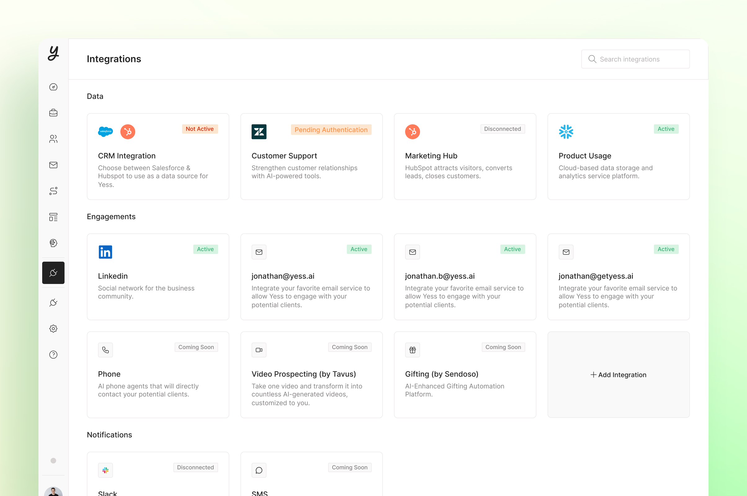
Task: Click the mail icon on jonathan@getyess.ai card
Action: point(566,252)
